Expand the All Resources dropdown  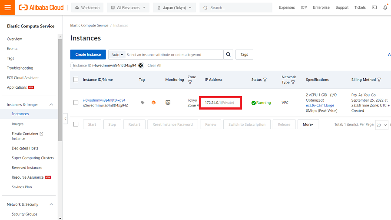click(128, 7)
